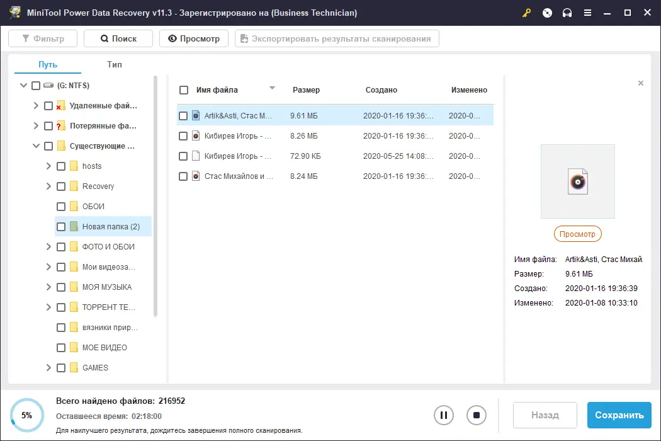Viewport: 661px width, 441px height.
Task: Click the Recovery folder icon
Action: pyautogui.click(x=74, y=186)
